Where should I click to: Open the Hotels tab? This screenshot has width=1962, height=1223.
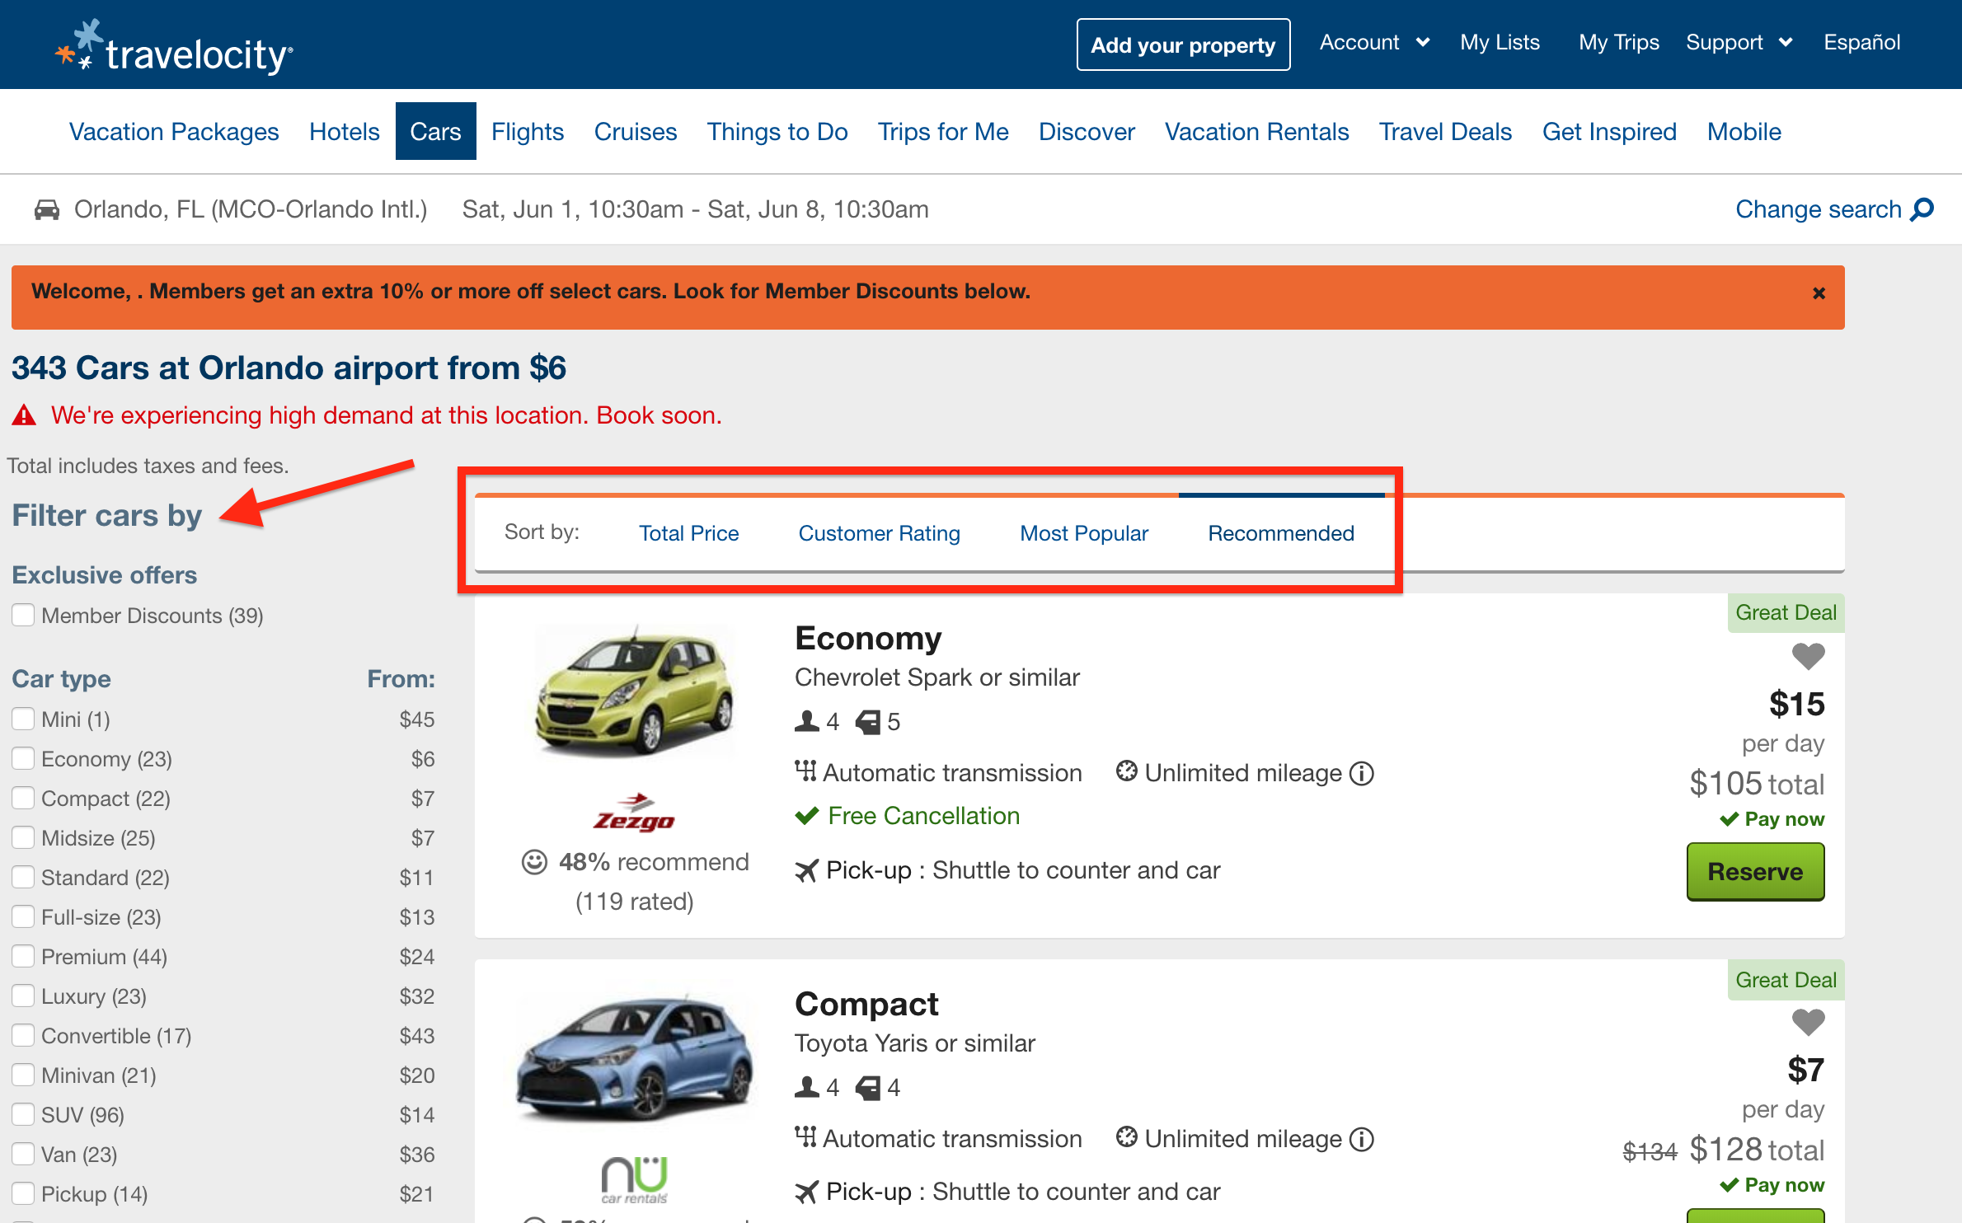pyautogui.click(x=345, y=132)
